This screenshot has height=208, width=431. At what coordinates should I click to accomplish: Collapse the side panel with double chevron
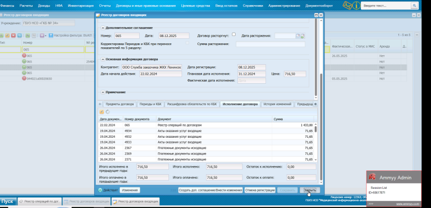pos(417,35)
